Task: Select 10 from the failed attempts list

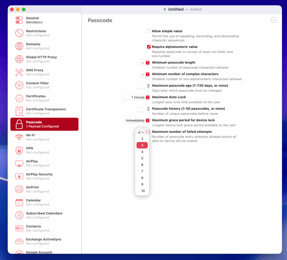Action: (x=143, y=191)
